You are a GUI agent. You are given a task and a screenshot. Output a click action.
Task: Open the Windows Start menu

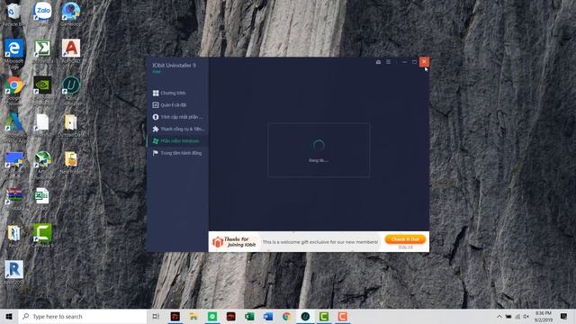(x=9, y=316)
